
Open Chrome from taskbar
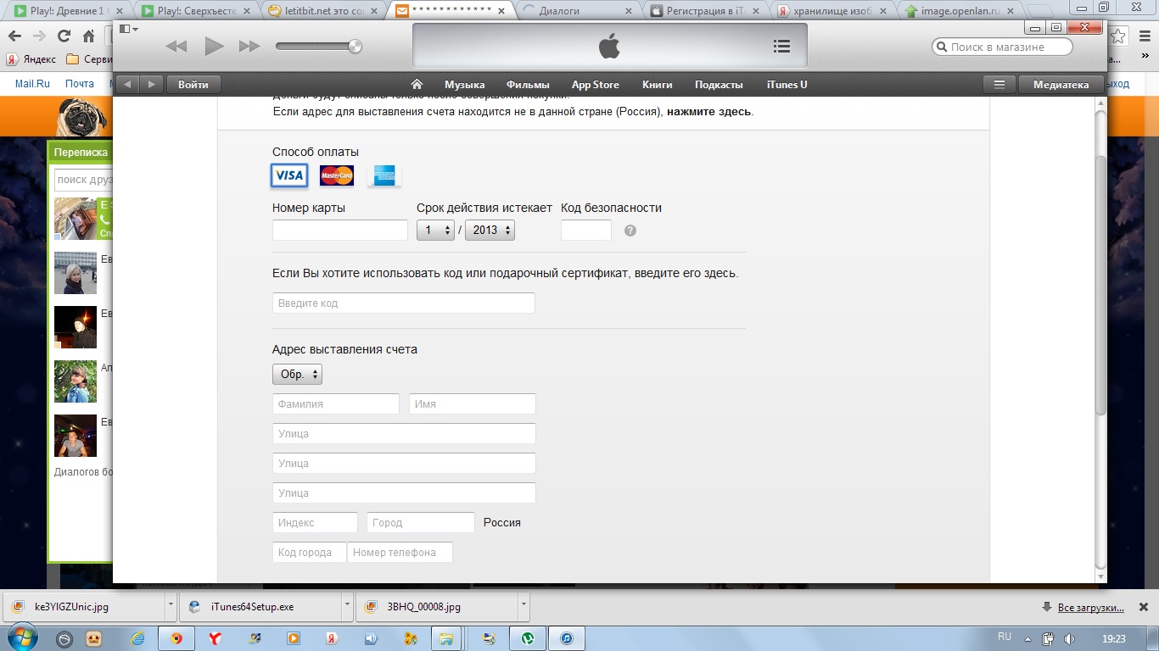(176, 637)
